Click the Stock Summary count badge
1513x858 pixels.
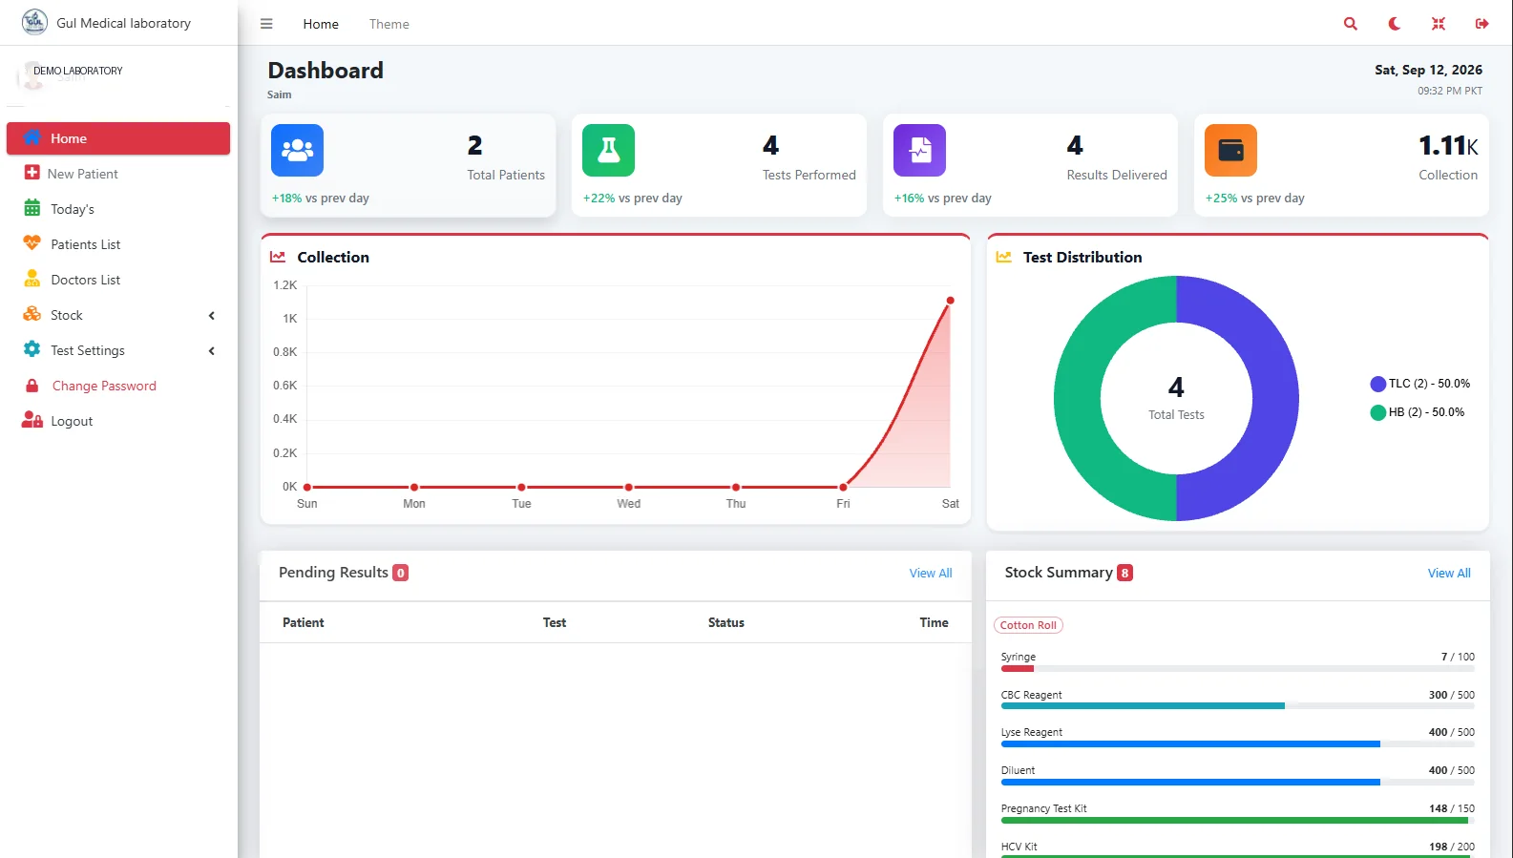(x=1124, y=573)
